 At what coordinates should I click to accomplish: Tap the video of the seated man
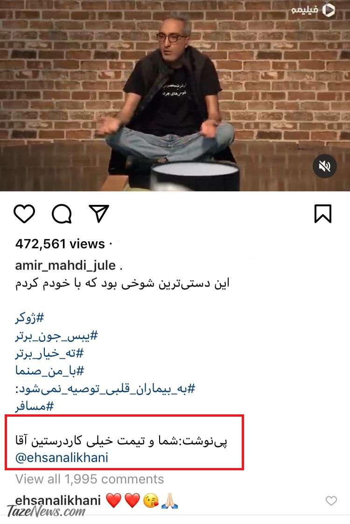tap(175, 96)
